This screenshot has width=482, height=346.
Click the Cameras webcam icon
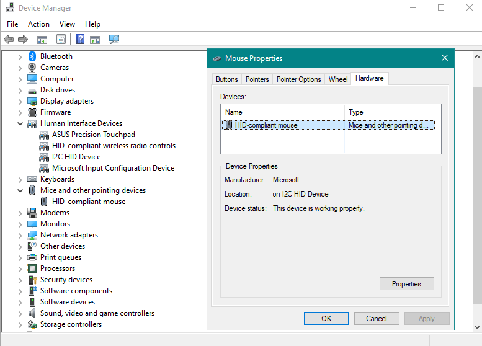pos(32,68)
